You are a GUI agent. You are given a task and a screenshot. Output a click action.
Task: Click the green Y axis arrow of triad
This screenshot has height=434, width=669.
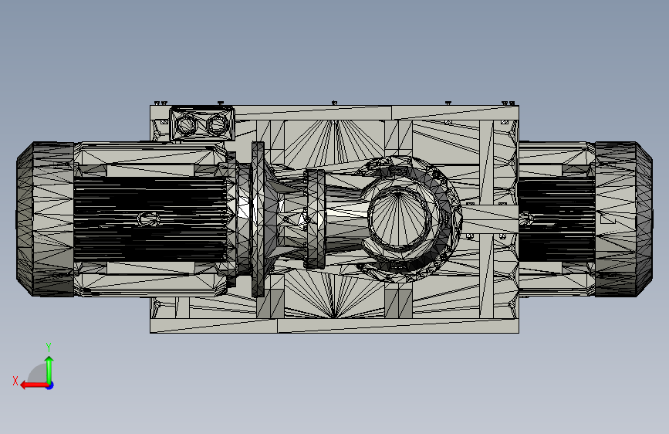click(x=49, y=370)
